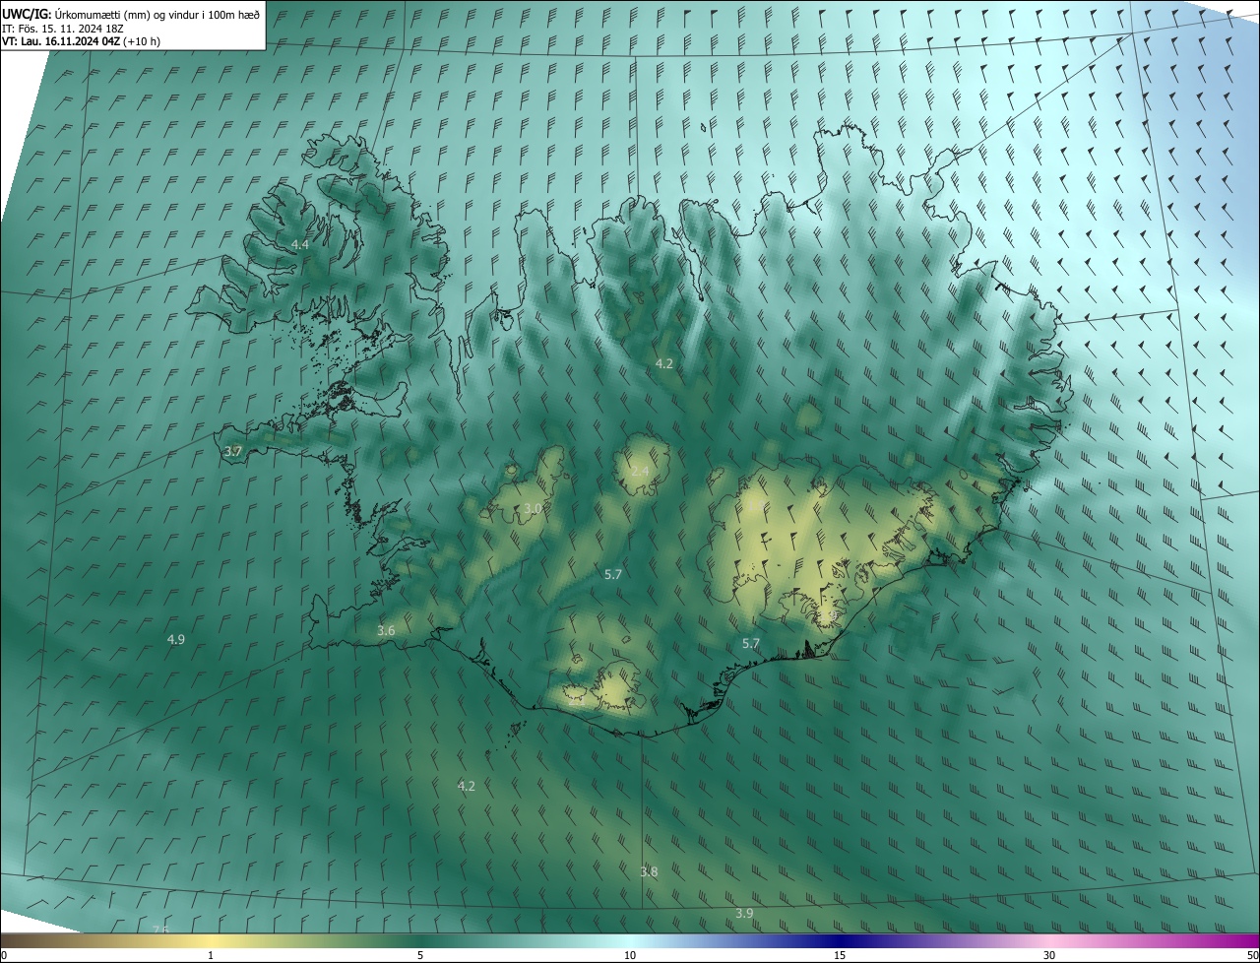The width and height of the screenshot is (1260, 963).
Task: Click the 3.8 value label south of Iceland
Action: click(x=649, y=871)
